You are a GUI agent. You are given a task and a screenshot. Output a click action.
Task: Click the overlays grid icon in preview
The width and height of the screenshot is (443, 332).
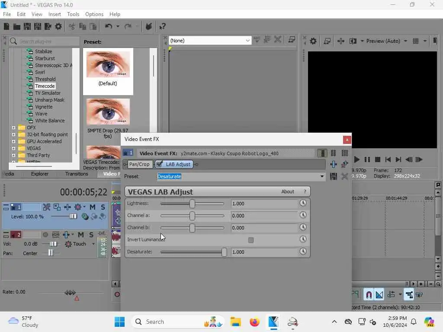point(416,41)
